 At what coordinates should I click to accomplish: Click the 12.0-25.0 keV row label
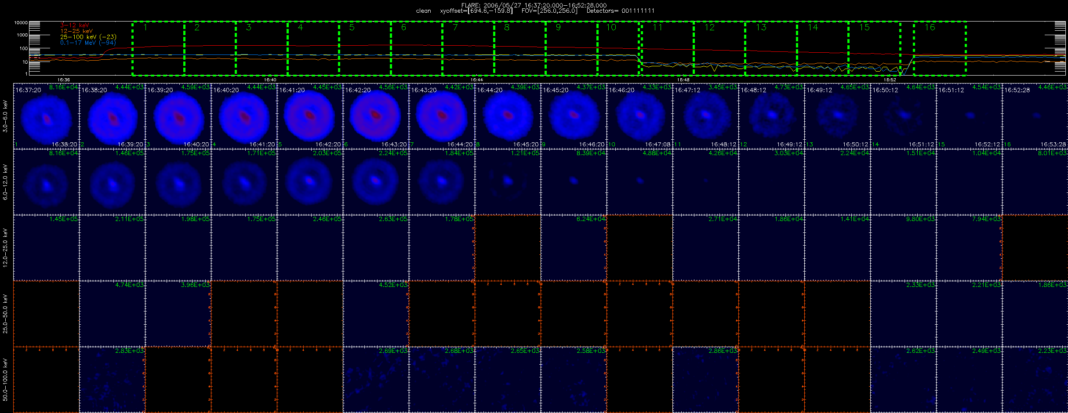[5, 248]
